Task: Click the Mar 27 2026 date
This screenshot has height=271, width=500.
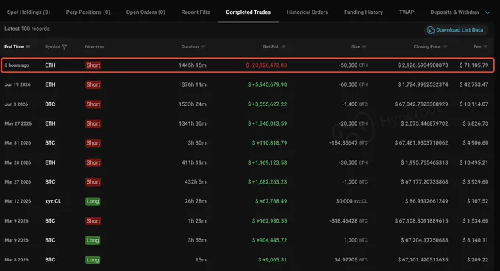Action: [18, 182]
